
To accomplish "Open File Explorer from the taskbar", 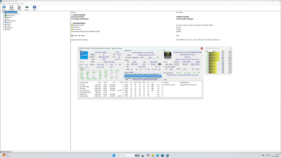I will coord(153,155).
